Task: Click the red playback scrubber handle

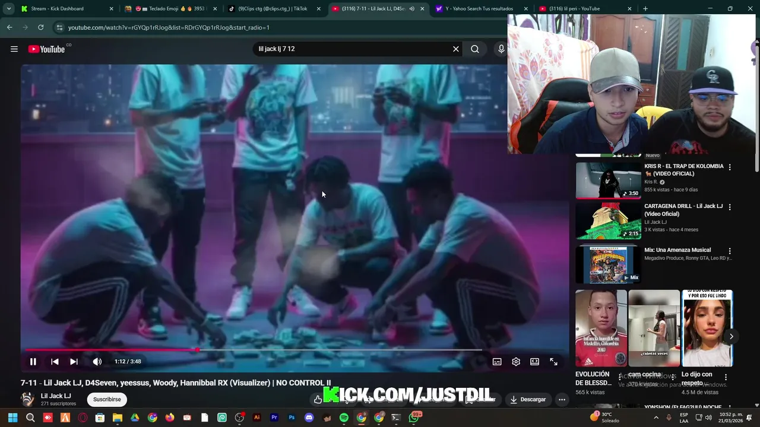Action: coord(197,350)
